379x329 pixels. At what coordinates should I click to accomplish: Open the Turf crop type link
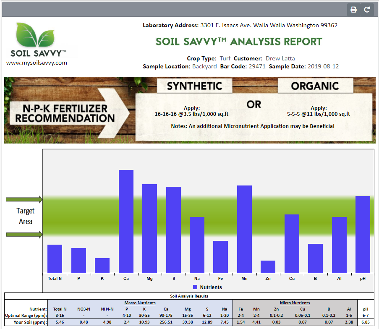224,58
